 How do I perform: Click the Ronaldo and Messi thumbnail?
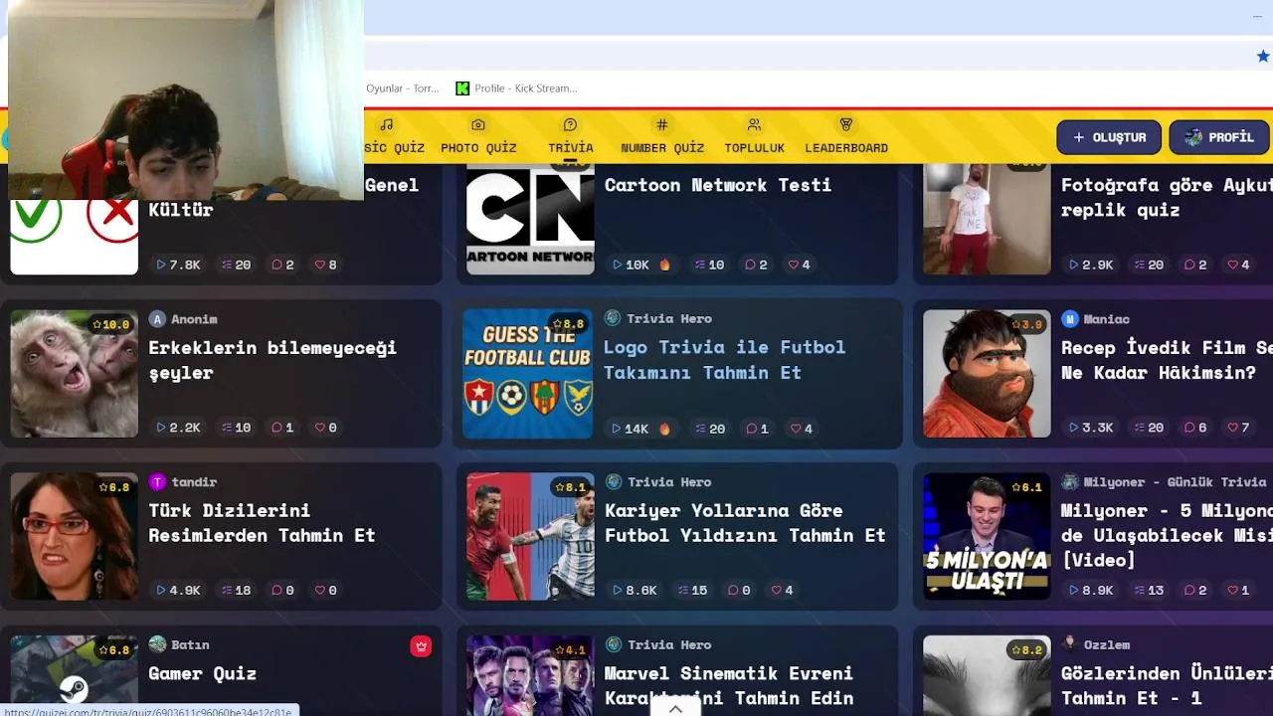coord(530,536)
